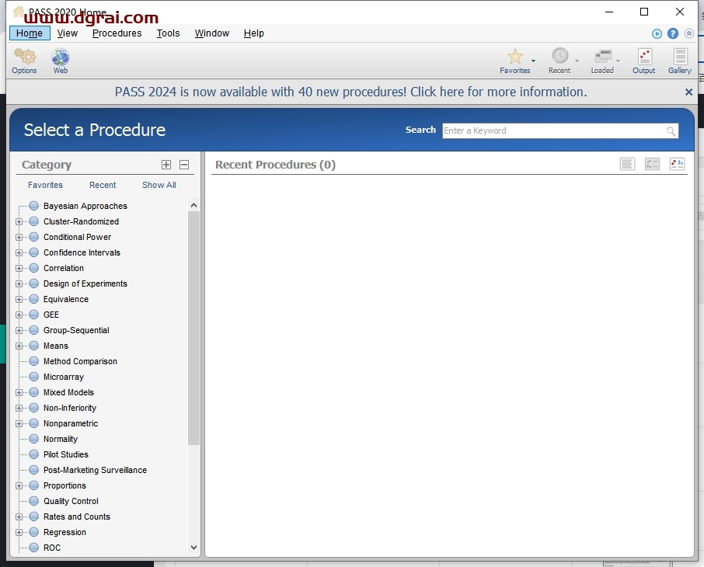Expand the Regression tree node
The image size is (704, 567).
coord(19,532)
